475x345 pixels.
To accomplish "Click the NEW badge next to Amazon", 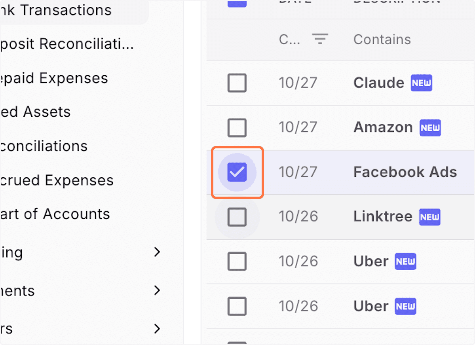I will click(x=430, y=128).
